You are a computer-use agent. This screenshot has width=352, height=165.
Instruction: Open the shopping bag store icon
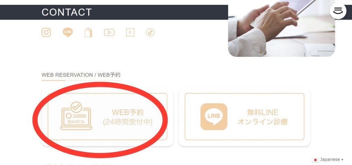point(88,33)
